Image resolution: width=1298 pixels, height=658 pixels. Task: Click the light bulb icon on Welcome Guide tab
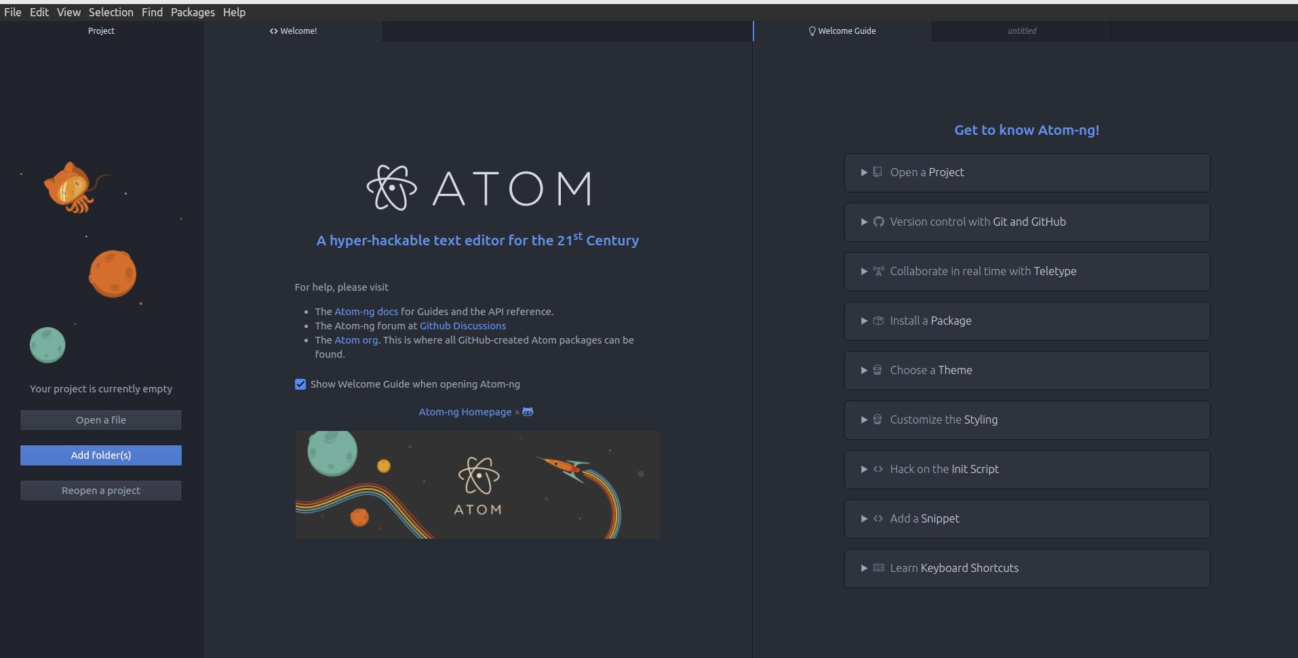[812, 31]
